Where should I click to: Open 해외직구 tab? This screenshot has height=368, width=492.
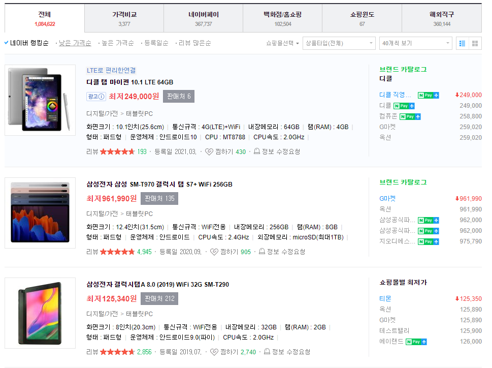pos(442,18)
